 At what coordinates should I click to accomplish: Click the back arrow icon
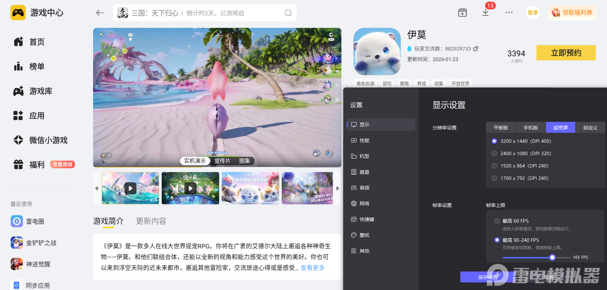pos(100,13)
